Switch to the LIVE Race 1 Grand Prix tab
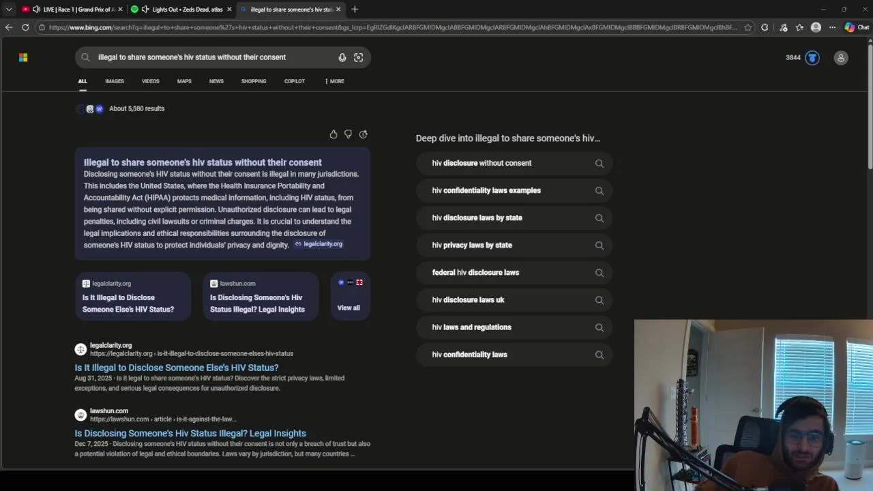Screen dimensions: 873x491 tap(72, 10)
